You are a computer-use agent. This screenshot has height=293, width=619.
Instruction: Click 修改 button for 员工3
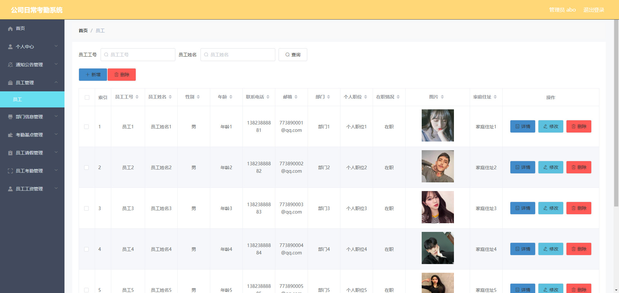551,208
